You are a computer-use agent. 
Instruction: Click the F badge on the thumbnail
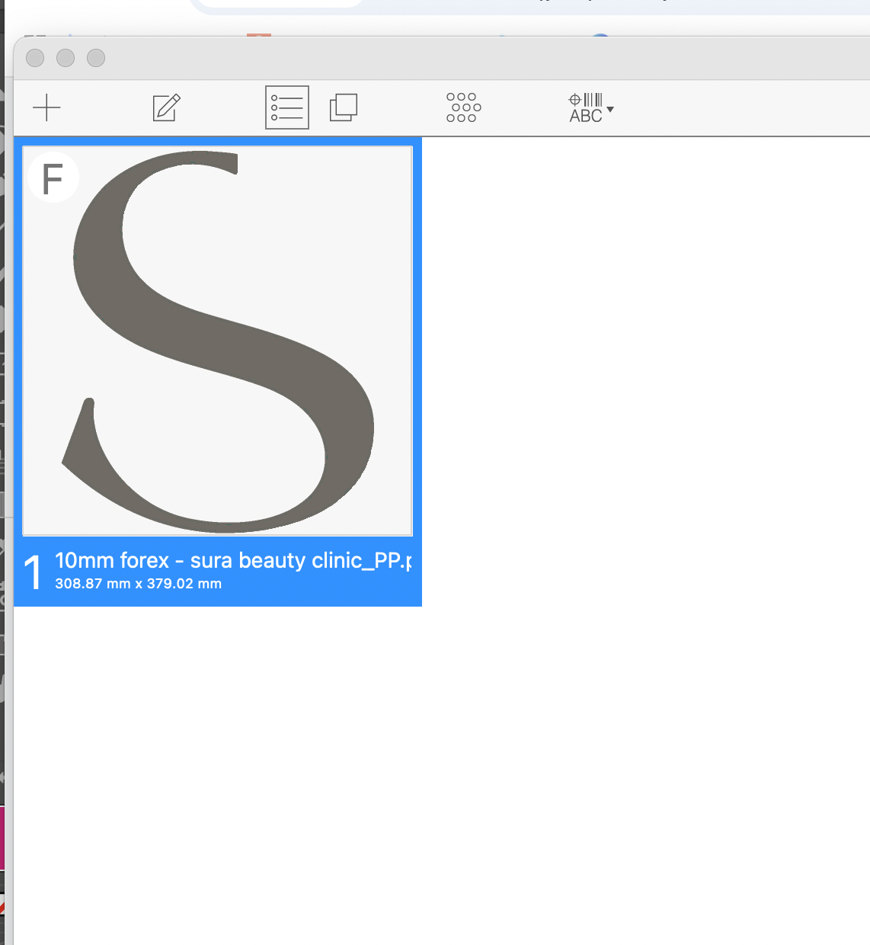click(x=53, y=178)
